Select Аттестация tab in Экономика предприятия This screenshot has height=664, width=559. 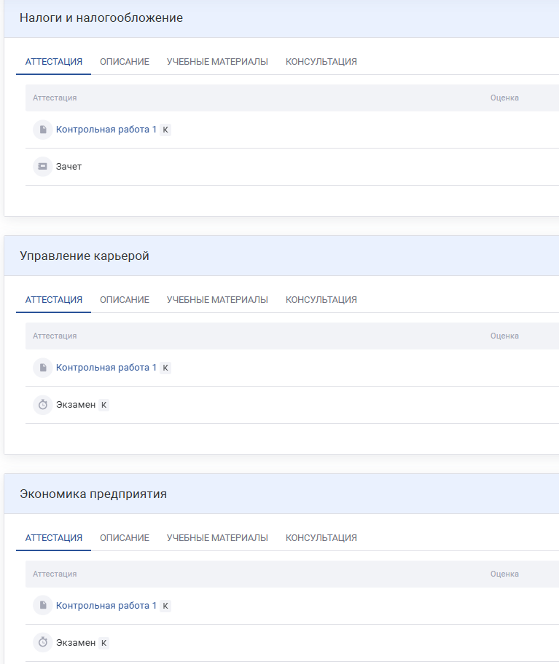pyautogui.click(x=54, y=538)
